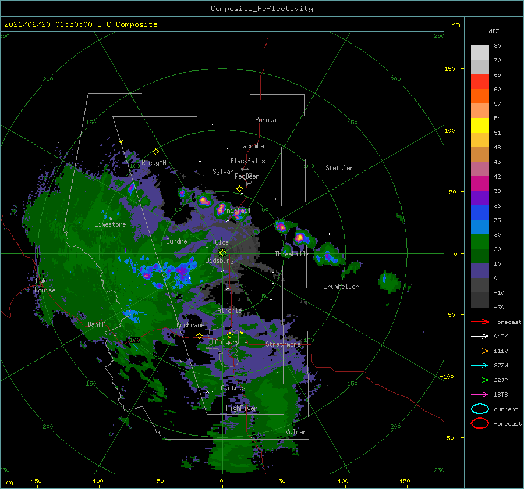Click the Composite_Reflectivity title text
This screenshot has height=489, width=524.
click(262, 9)
